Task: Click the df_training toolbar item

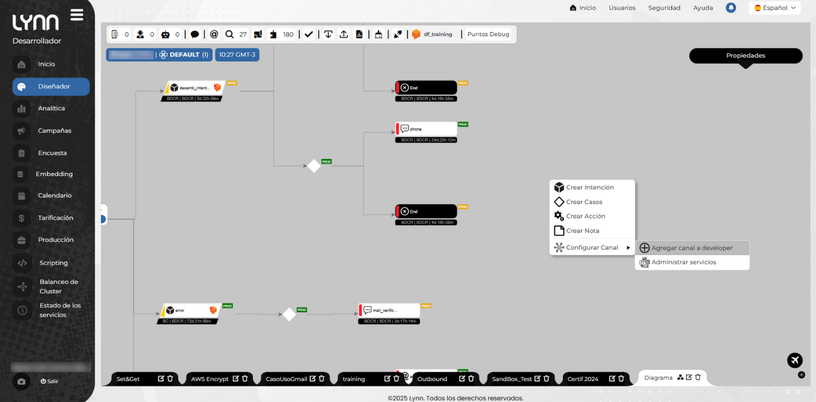Action: coord(432,34)
